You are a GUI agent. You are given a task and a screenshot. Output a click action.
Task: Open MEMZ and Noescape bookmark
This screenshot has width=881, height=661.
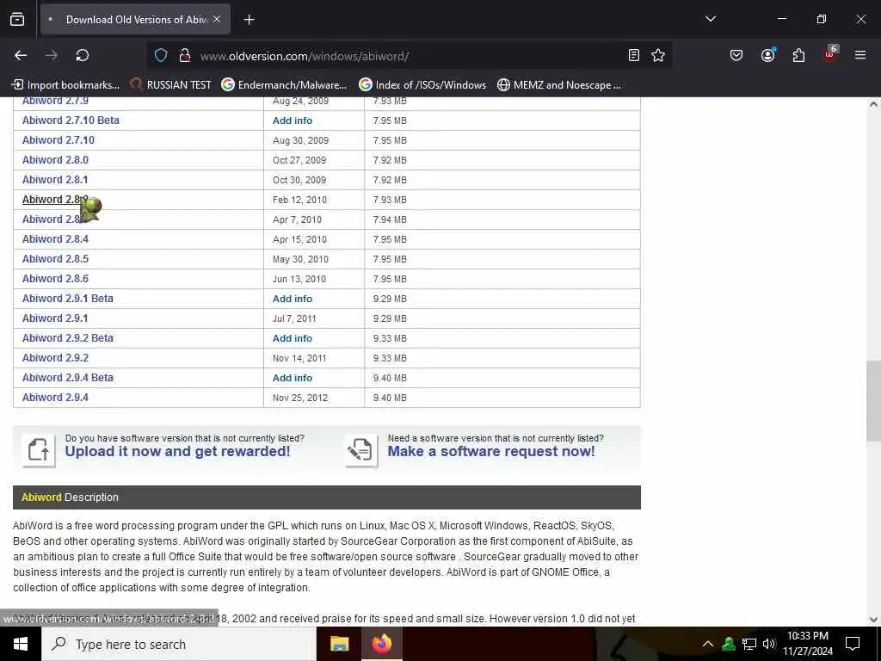[x=559, y=85]
